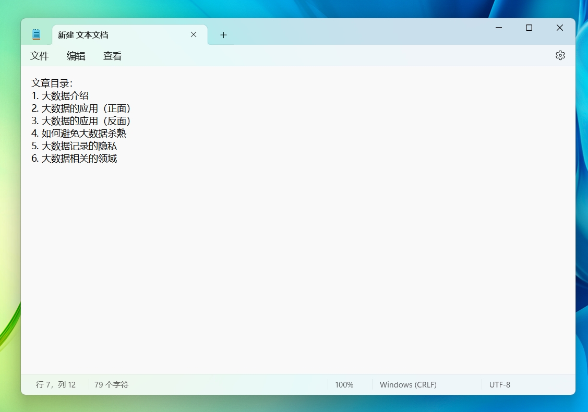
Task: Click the line 6. 大数据相关的领域
Action: 74,158
